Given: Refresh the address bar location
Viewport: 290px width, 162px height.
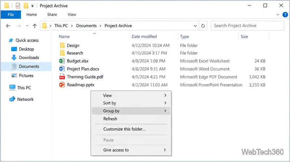Looking at the screenshot, I should click(203, 26).
